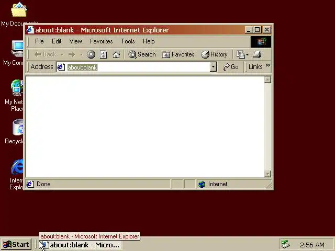
Task: Minimize the Internet Explorer window
Action: tap(249, 30)
